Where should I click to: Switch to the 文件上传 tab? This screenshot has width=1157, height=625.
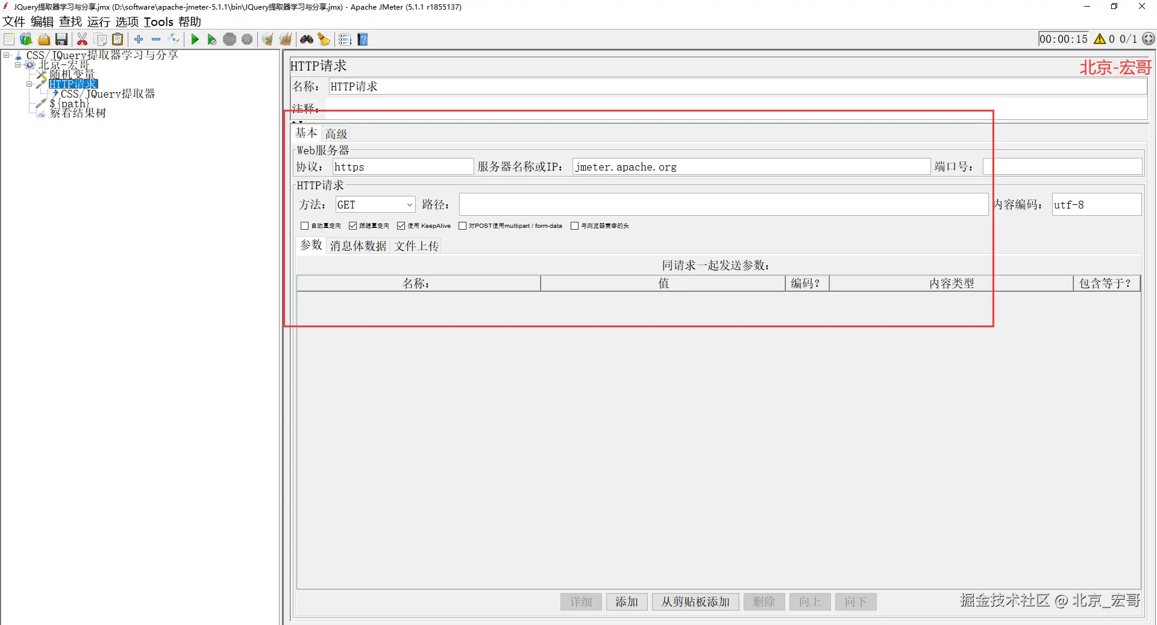point(416,246)
